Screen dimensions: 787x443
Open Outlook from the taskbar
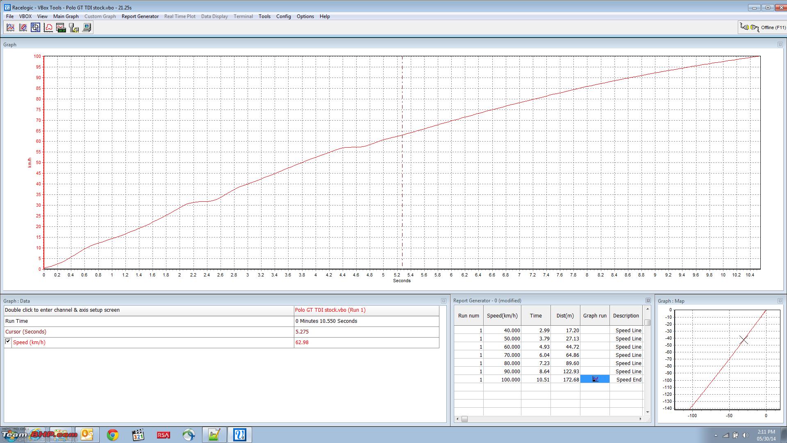coord(87,435)
